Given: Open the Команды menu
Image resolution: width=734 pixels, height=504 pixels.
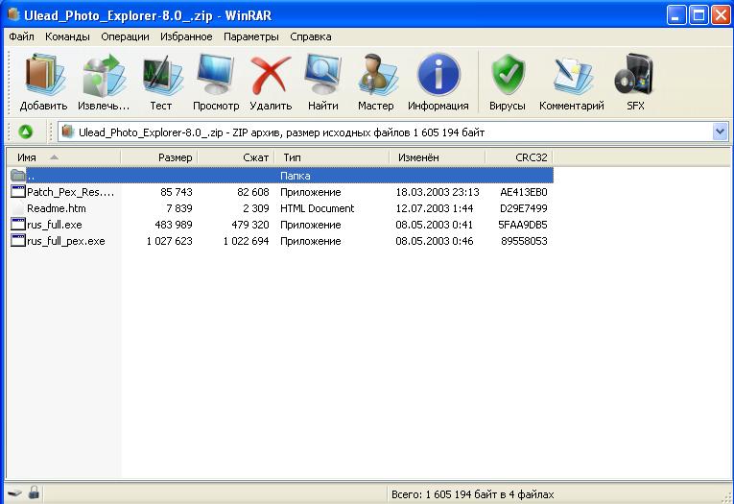Looking at the screenshot, I should click(67, 36).
